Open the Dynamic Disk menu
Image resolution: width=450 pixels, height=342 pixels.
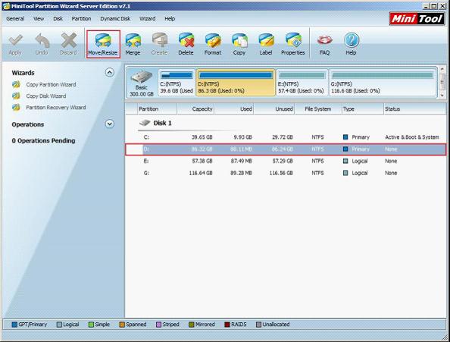(x=115, y=19)
